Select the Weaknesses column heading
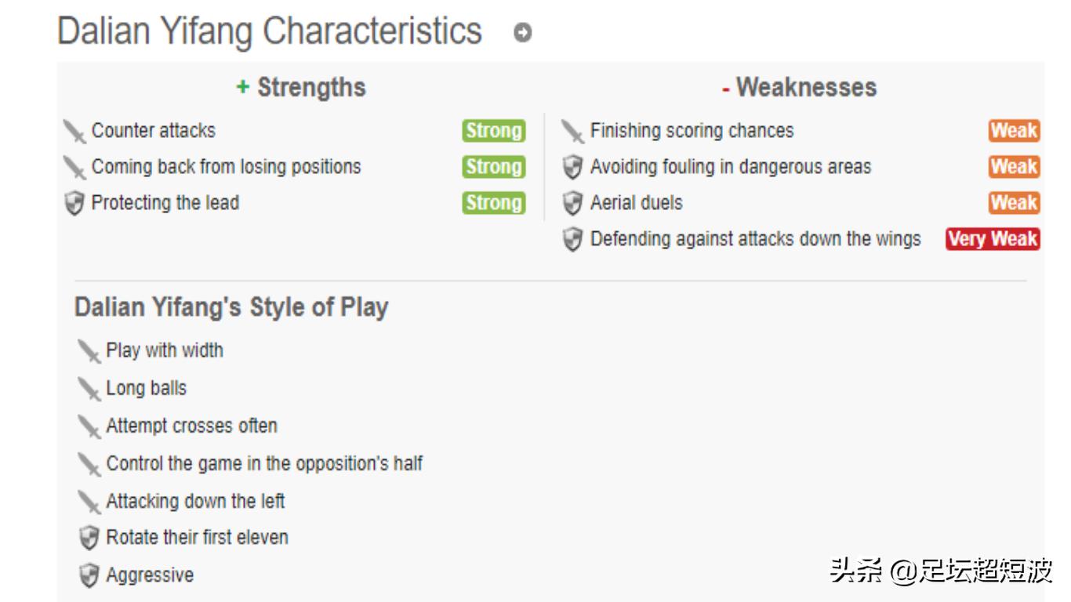Viewport: 1071px width, 602px height. 799,87
